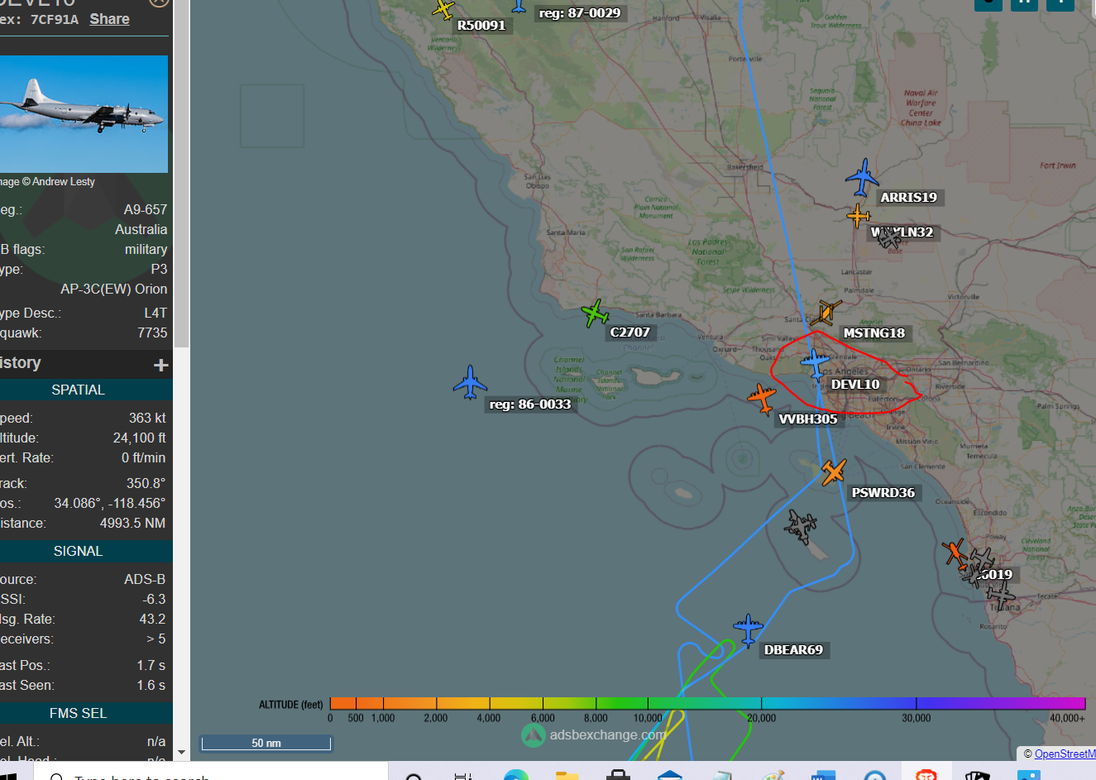Image resolution: width=1096 pixels, height=780 pixels.
Task: Open the AP-3C Orion aircraft photo
Action: click(x=84, y=114)
